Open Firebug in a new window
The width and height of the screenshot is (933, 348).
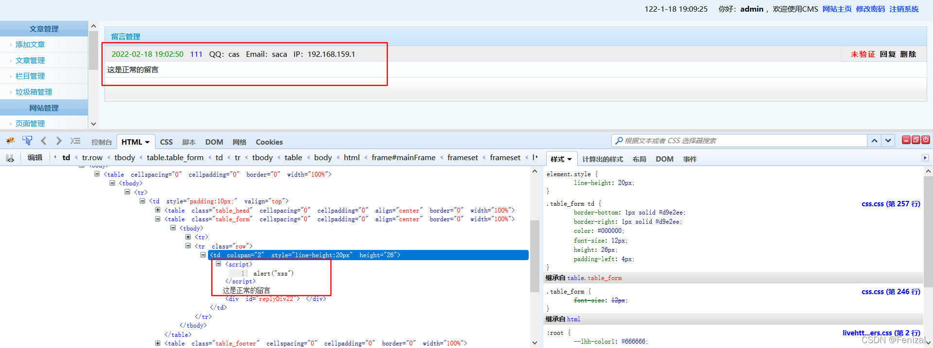[916, 140]
